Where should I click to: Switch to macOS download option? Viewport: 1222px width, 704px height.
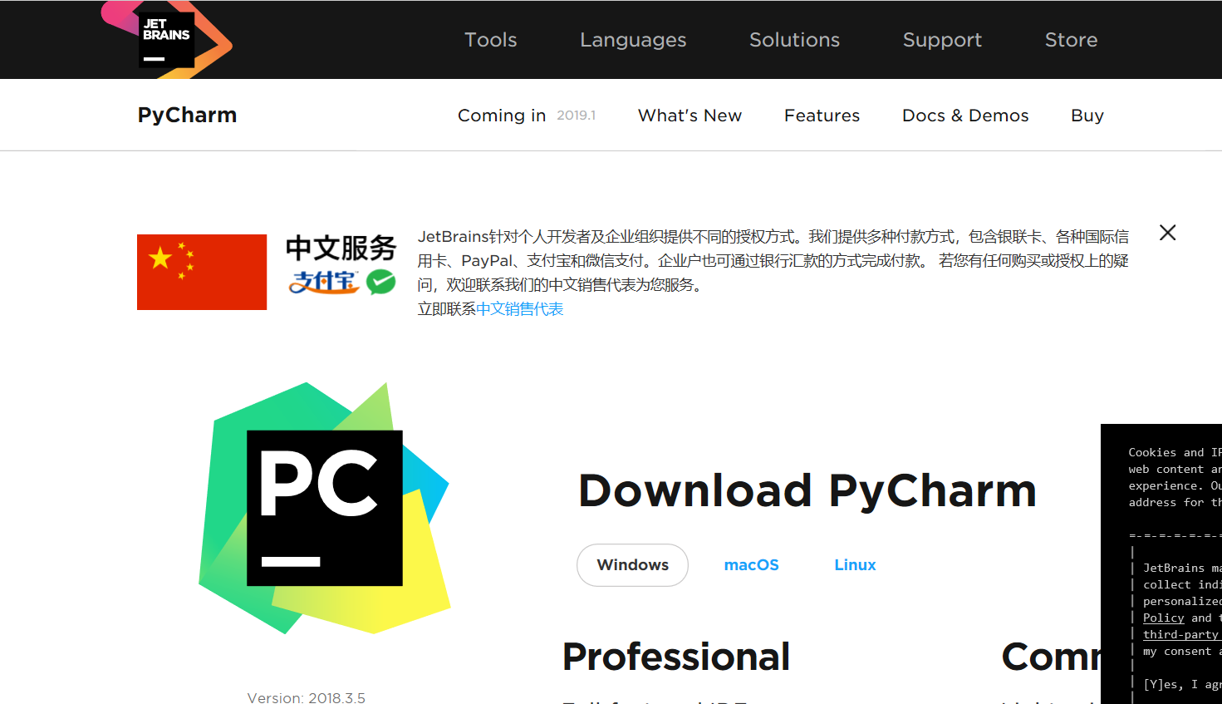(751, 565)
